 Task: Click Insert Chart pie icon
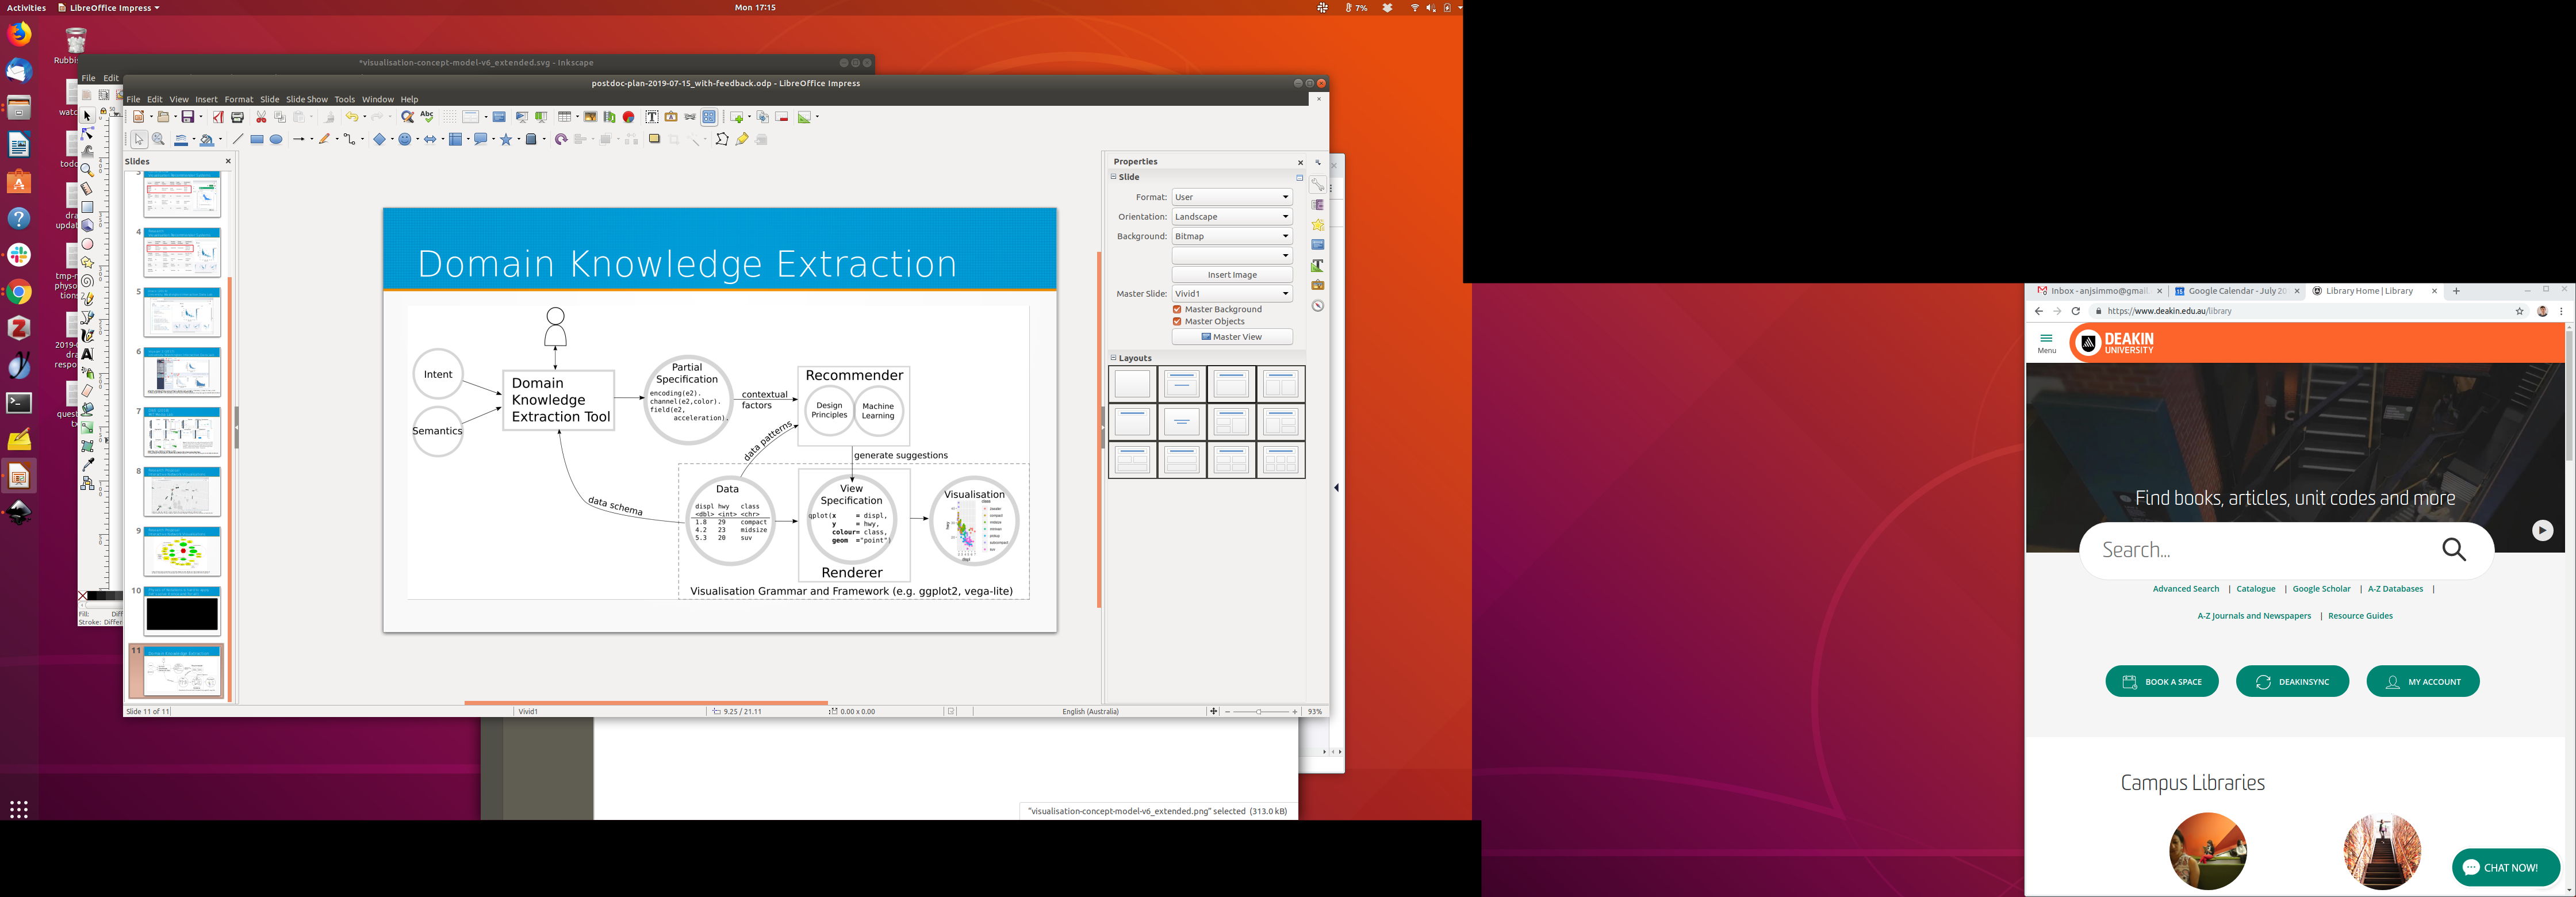628,117
